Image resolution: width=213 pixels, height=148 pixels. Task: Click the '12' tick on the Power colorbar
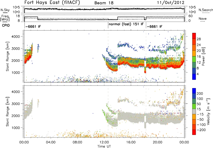[199, 63]
